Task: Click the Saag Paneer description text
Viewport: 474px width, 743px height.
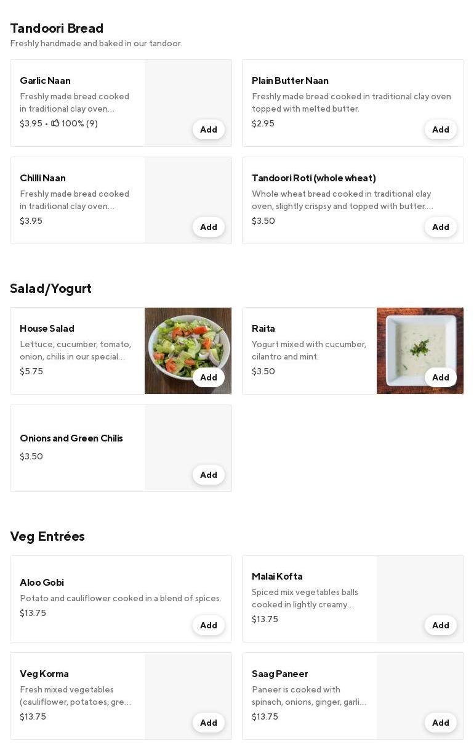Action: point(308,696)
